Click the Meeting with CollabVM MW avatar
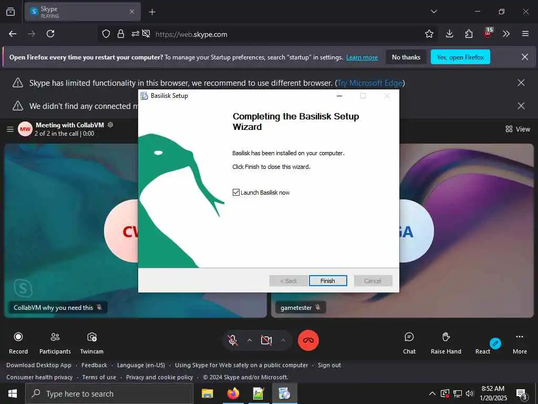The image size is (538, 404). pos(25,129)
